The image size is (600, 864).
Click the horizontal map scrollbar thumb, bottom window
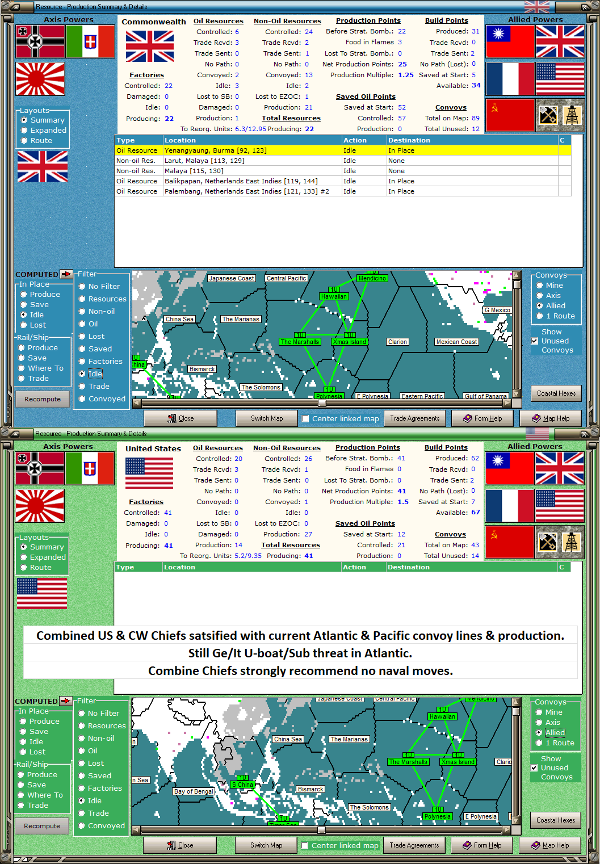coord(321,830)
